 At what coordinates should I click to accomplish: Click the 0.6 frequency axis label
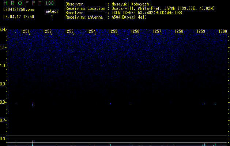(3, 139)
